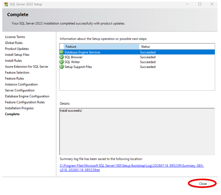Select Instance Configuration step

pos(21,84)
